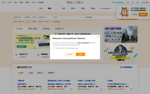Click arrow beside 登入看專屬職缺

133,67
